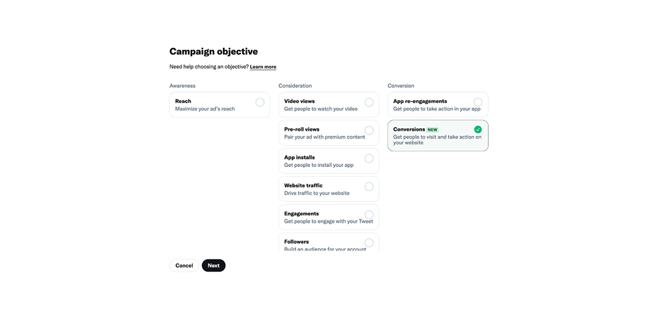Screen dimensions: 656x317
Task: Click the Conversions card description text
Action: pos(437,140)
